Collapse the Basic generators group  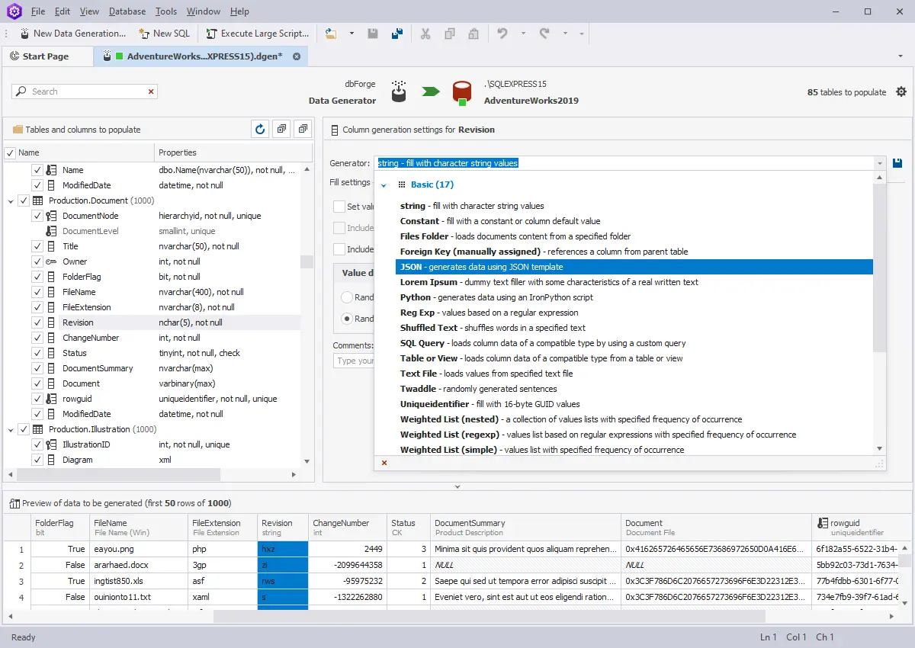(x=384, y=184)
